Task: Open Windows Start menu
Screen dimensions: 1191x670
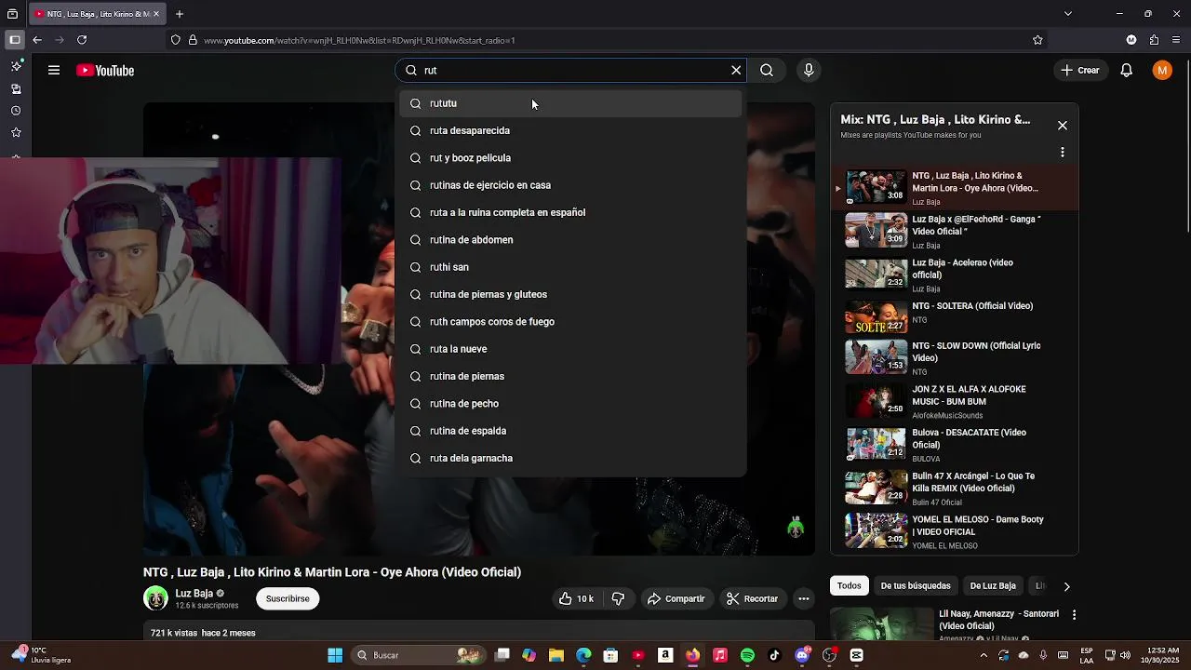Action: (x=335, y=656)
